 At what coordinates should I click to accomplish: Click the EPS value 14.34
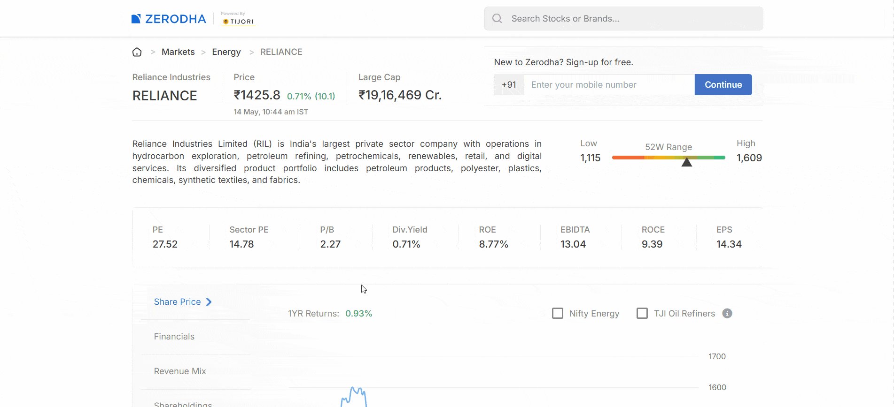[729, 244]
